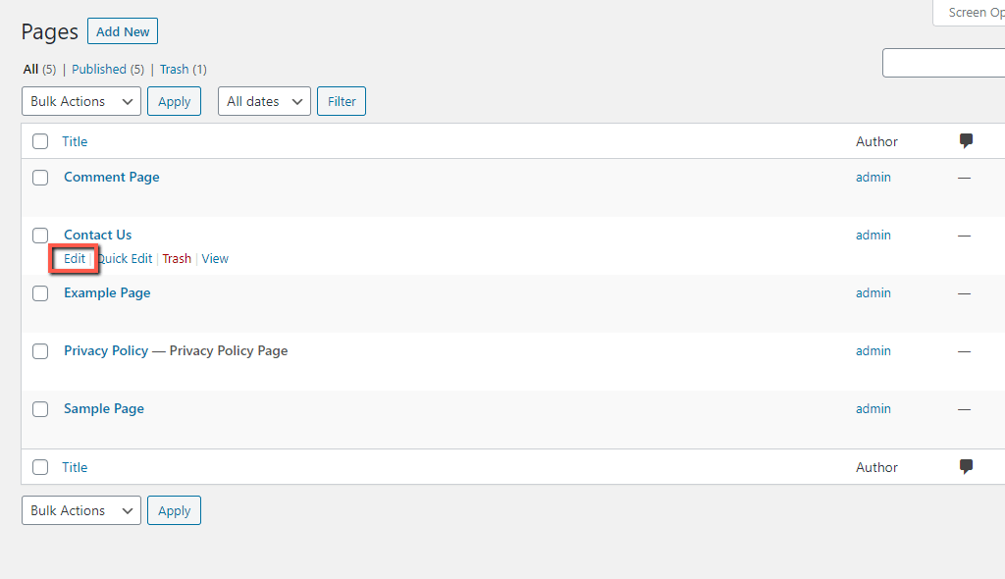Click admin author in Privacy Policy row

tap(873, 350)
